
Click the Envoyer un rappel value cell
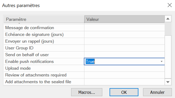124,41
